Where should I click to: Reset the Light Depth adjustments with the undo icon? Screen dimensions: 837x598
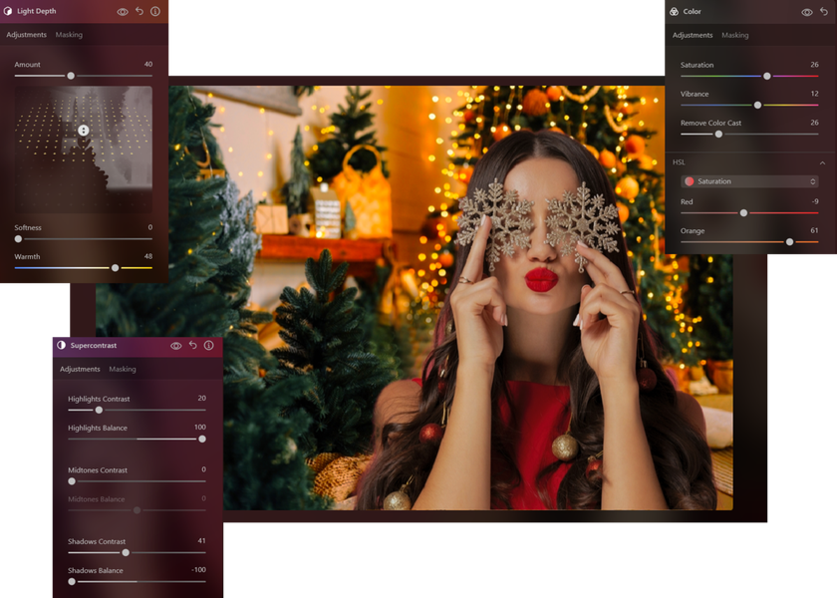(x=139, y=11)
